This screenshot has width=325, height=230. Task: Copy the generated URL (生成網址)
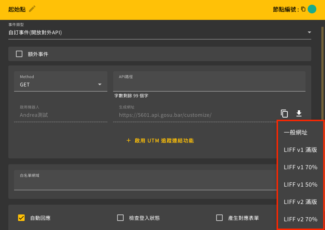click(284, 114)
